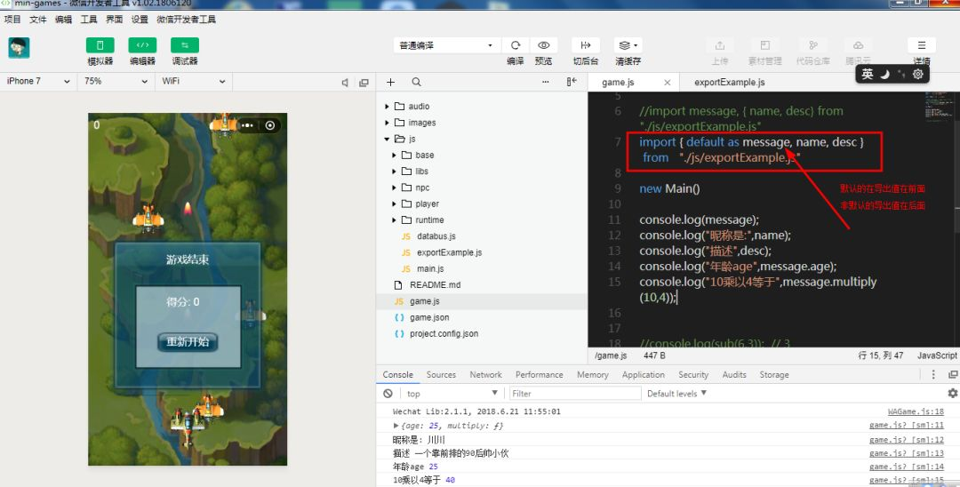This screenshot has height=487, width=960.
Task: Toggle the debugger (调试器) panel button
Action: coord(185,45)
